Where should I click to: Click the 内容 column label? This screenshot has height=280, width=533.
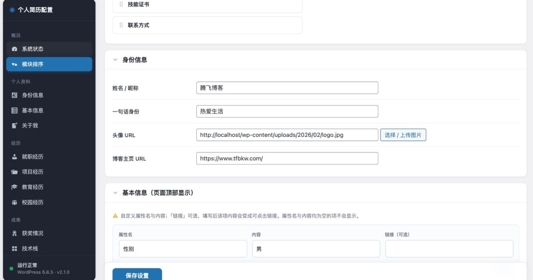point(256,235)
